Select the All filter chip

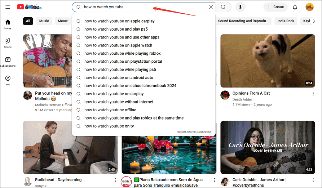click(28, 21)
